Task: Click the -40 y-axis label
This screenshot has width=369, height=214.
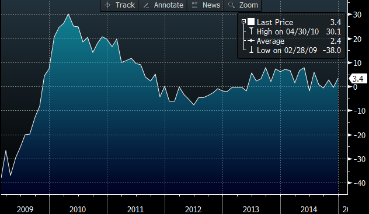Action: tap(360, 183)
